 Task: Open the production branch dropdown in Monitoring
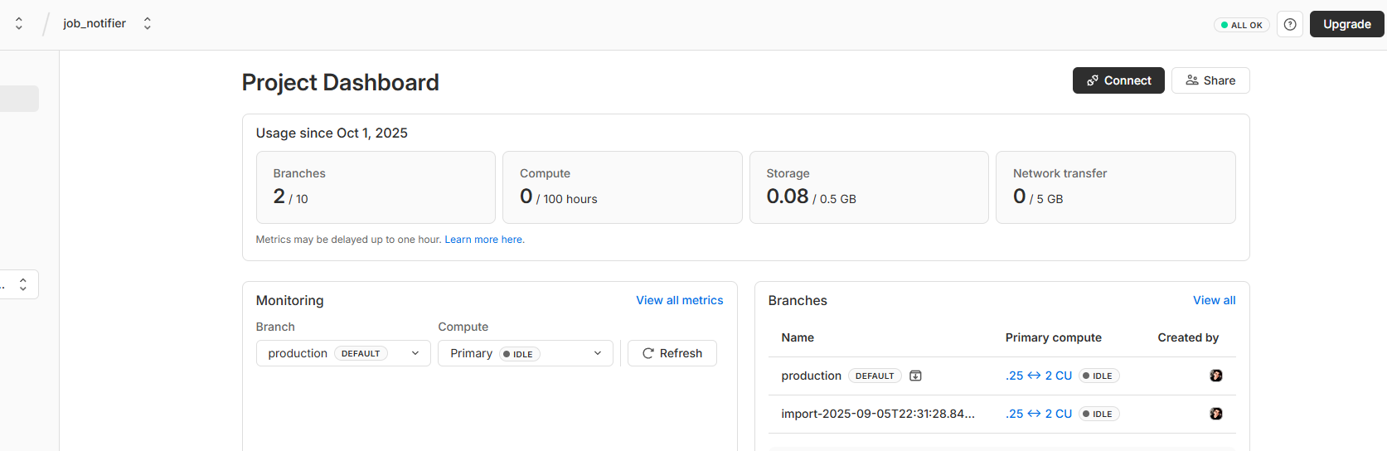coord(343,353)
